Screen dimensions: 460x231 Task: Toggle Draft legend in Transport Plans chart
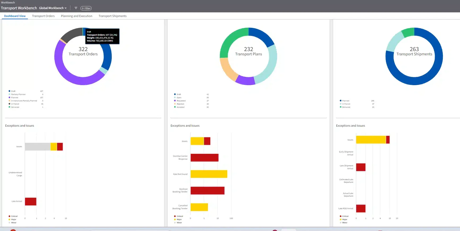(x=178, y=94)
